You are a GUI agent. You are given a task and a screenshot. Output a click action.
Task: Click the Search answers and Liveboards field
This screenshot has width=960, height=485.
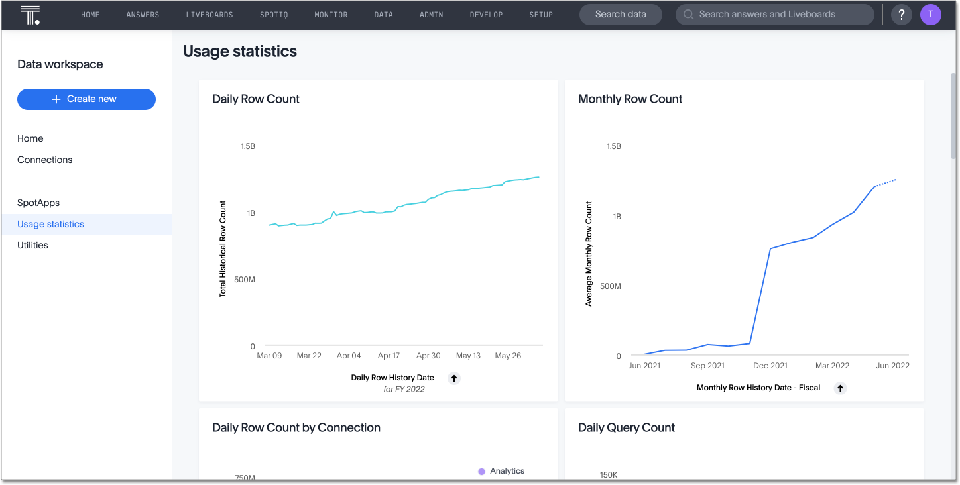pyautogui.click(x=774, y=14)
